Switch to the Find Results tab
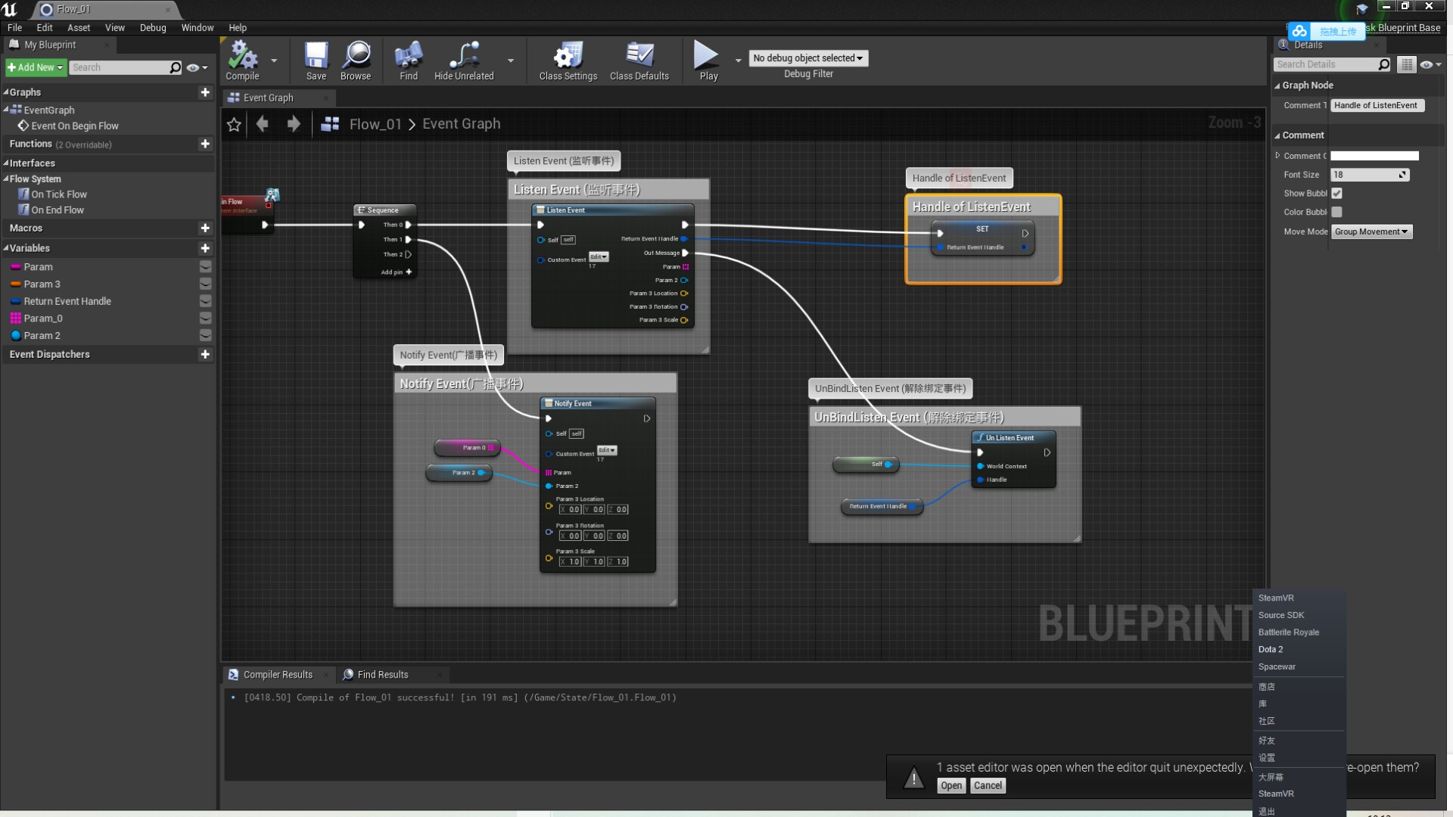1453x817 pixels. [x=383, y=674]
